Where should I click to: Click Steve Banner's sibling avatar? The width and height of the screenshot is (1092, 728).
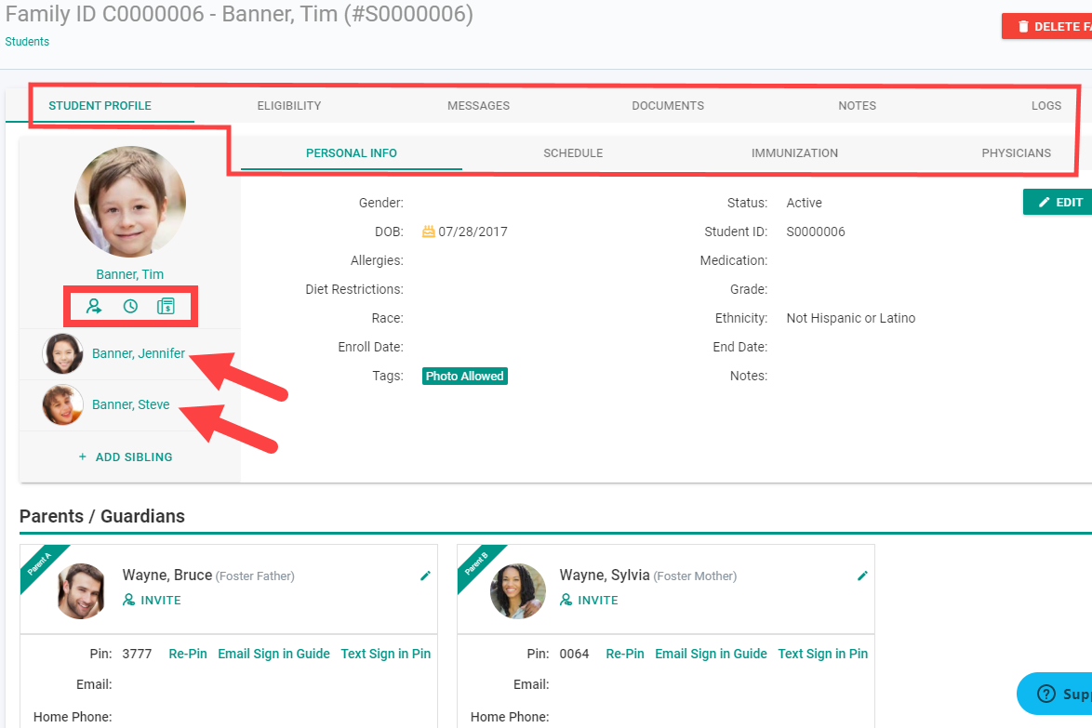click(62, 405)
